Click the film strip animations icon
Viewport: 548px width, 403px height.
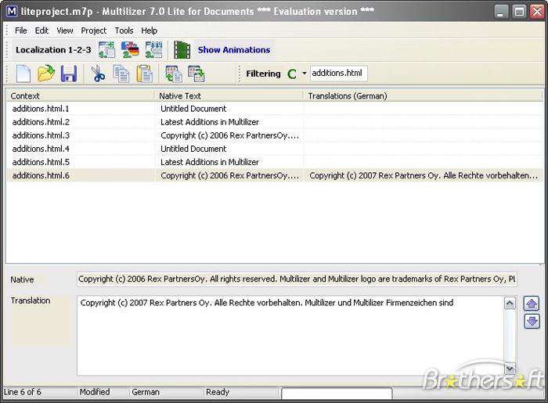pyautogui.click(x=182, y=50)
